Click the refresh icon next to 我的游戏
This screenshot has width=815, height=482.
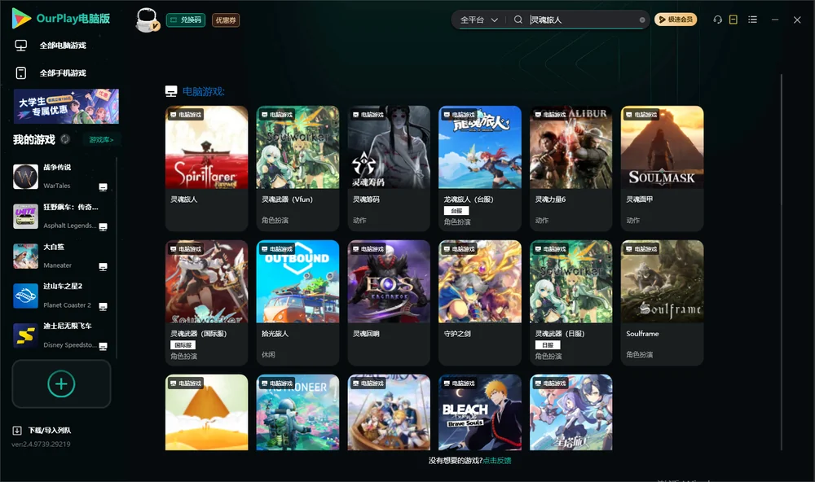tap(65, 139)
